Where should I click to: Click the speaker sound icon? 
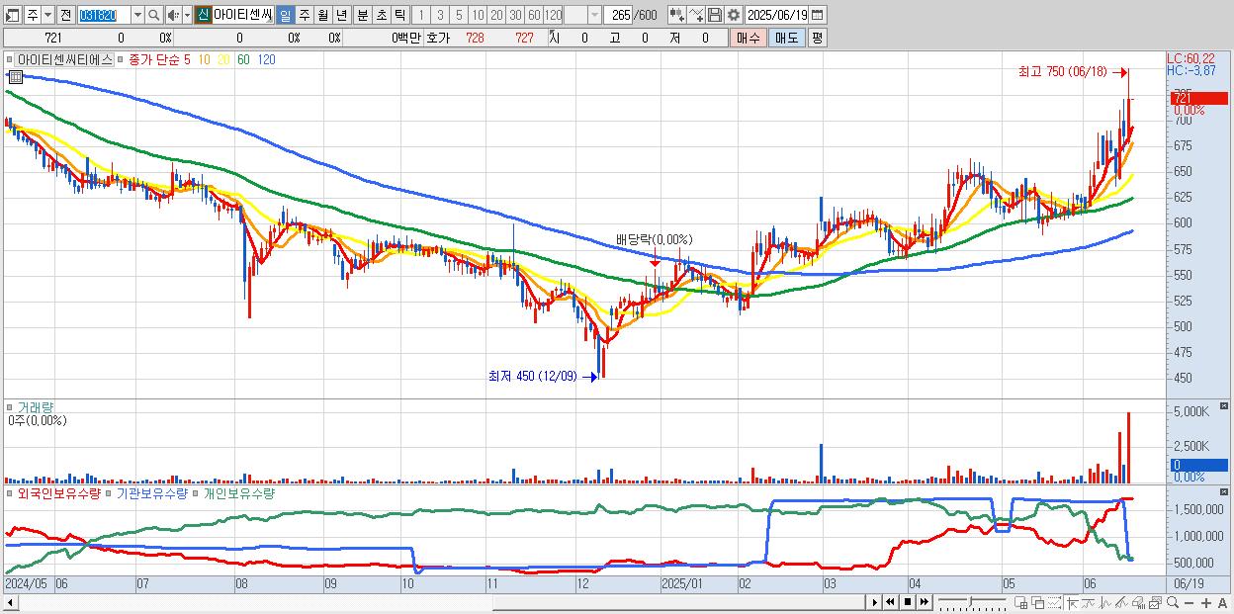173,15
